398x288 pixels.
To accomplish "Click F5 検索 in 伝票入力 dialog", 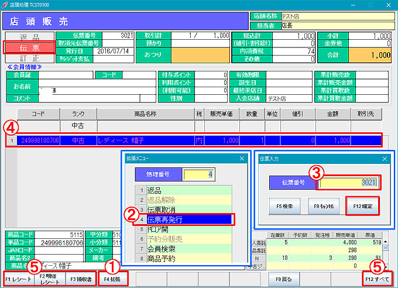I will 285,206.
